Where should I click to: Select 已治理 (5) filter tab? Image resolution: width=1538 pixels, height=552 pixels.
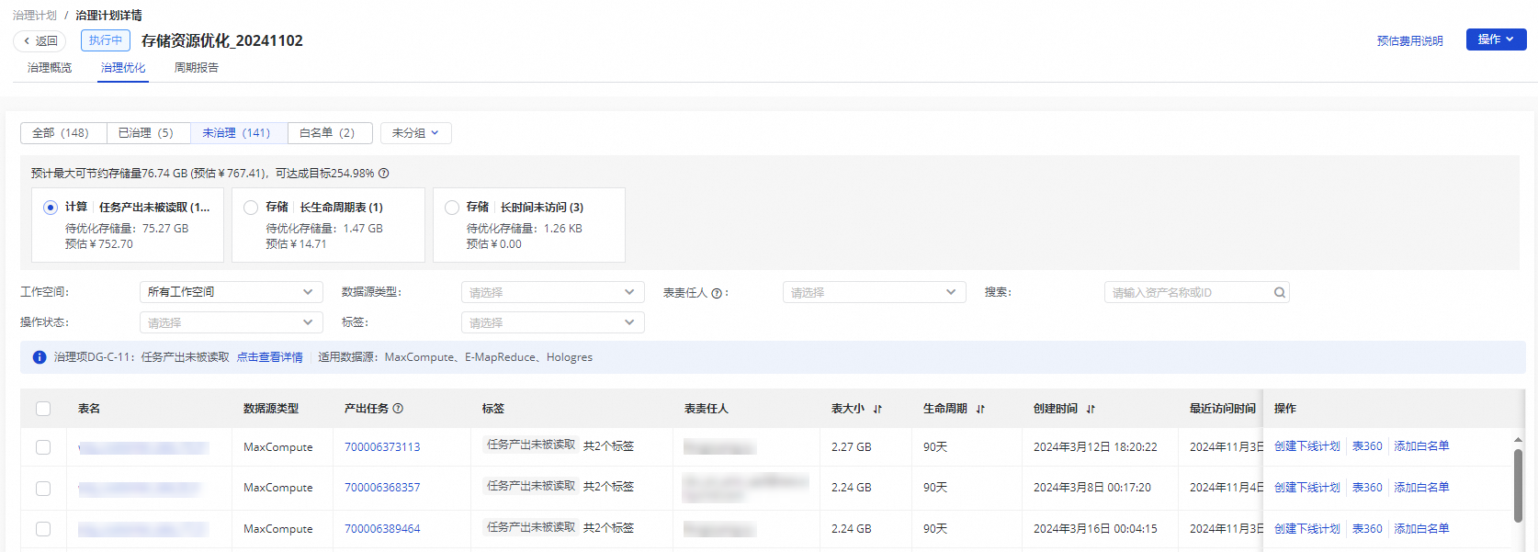(149, 133)
